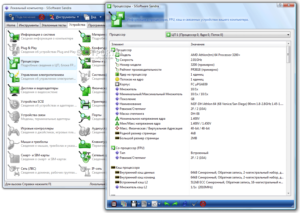Select the Номер модели row
The width and height of the screenshot is (300, 213).
tap(198, 65)
